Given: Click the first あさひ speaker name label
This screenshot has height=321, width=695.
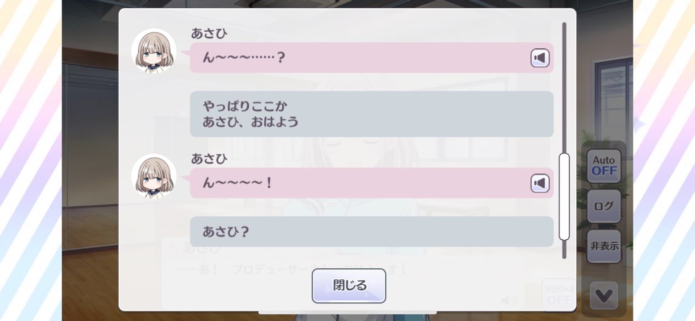Looking at the screenshot, I should click(209, 33).
